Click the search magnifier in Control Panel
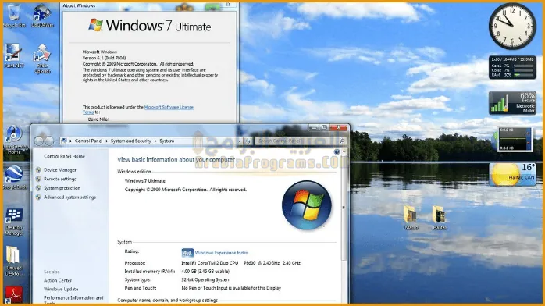Viewport: 545px width, 306px height. click(342, 141)
